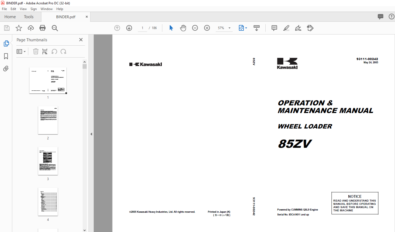
Task: Click the '©2005 Kawasaki Heavy Industries' copyright line
Action: pos(162,212)
